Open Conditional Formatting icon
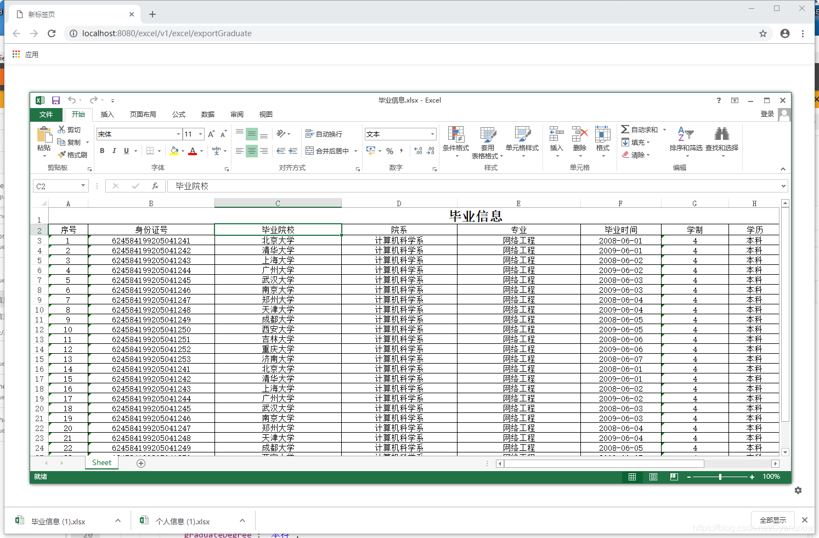Screen dimensions: 819x538 tap(456, 134)
